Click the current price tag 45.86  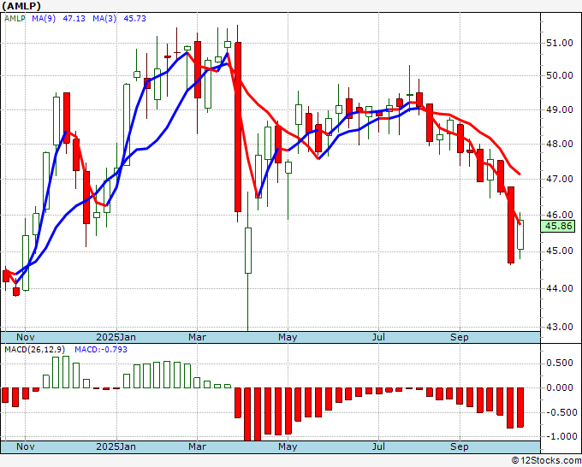(x=558, y=226)
